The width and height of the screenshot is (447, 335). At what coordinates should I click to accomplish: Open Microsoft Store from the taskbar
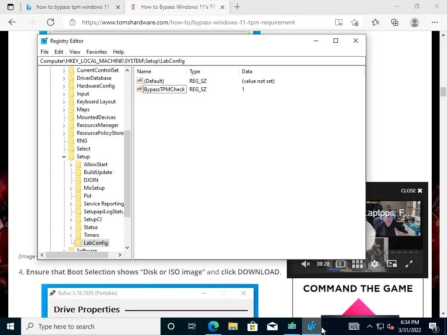[252, 326]
